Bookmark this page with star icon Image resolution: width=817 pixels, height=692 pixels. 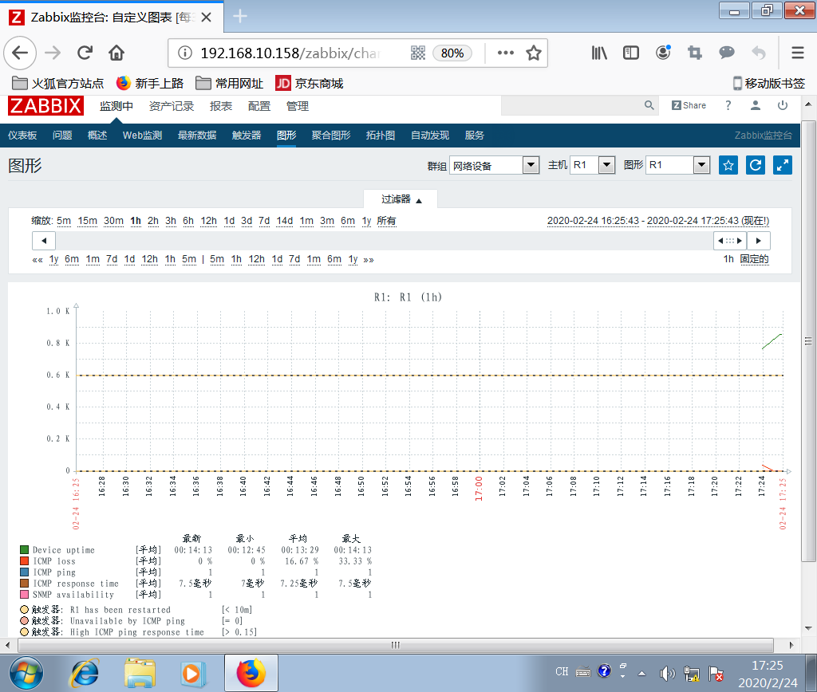pos(534,53)
